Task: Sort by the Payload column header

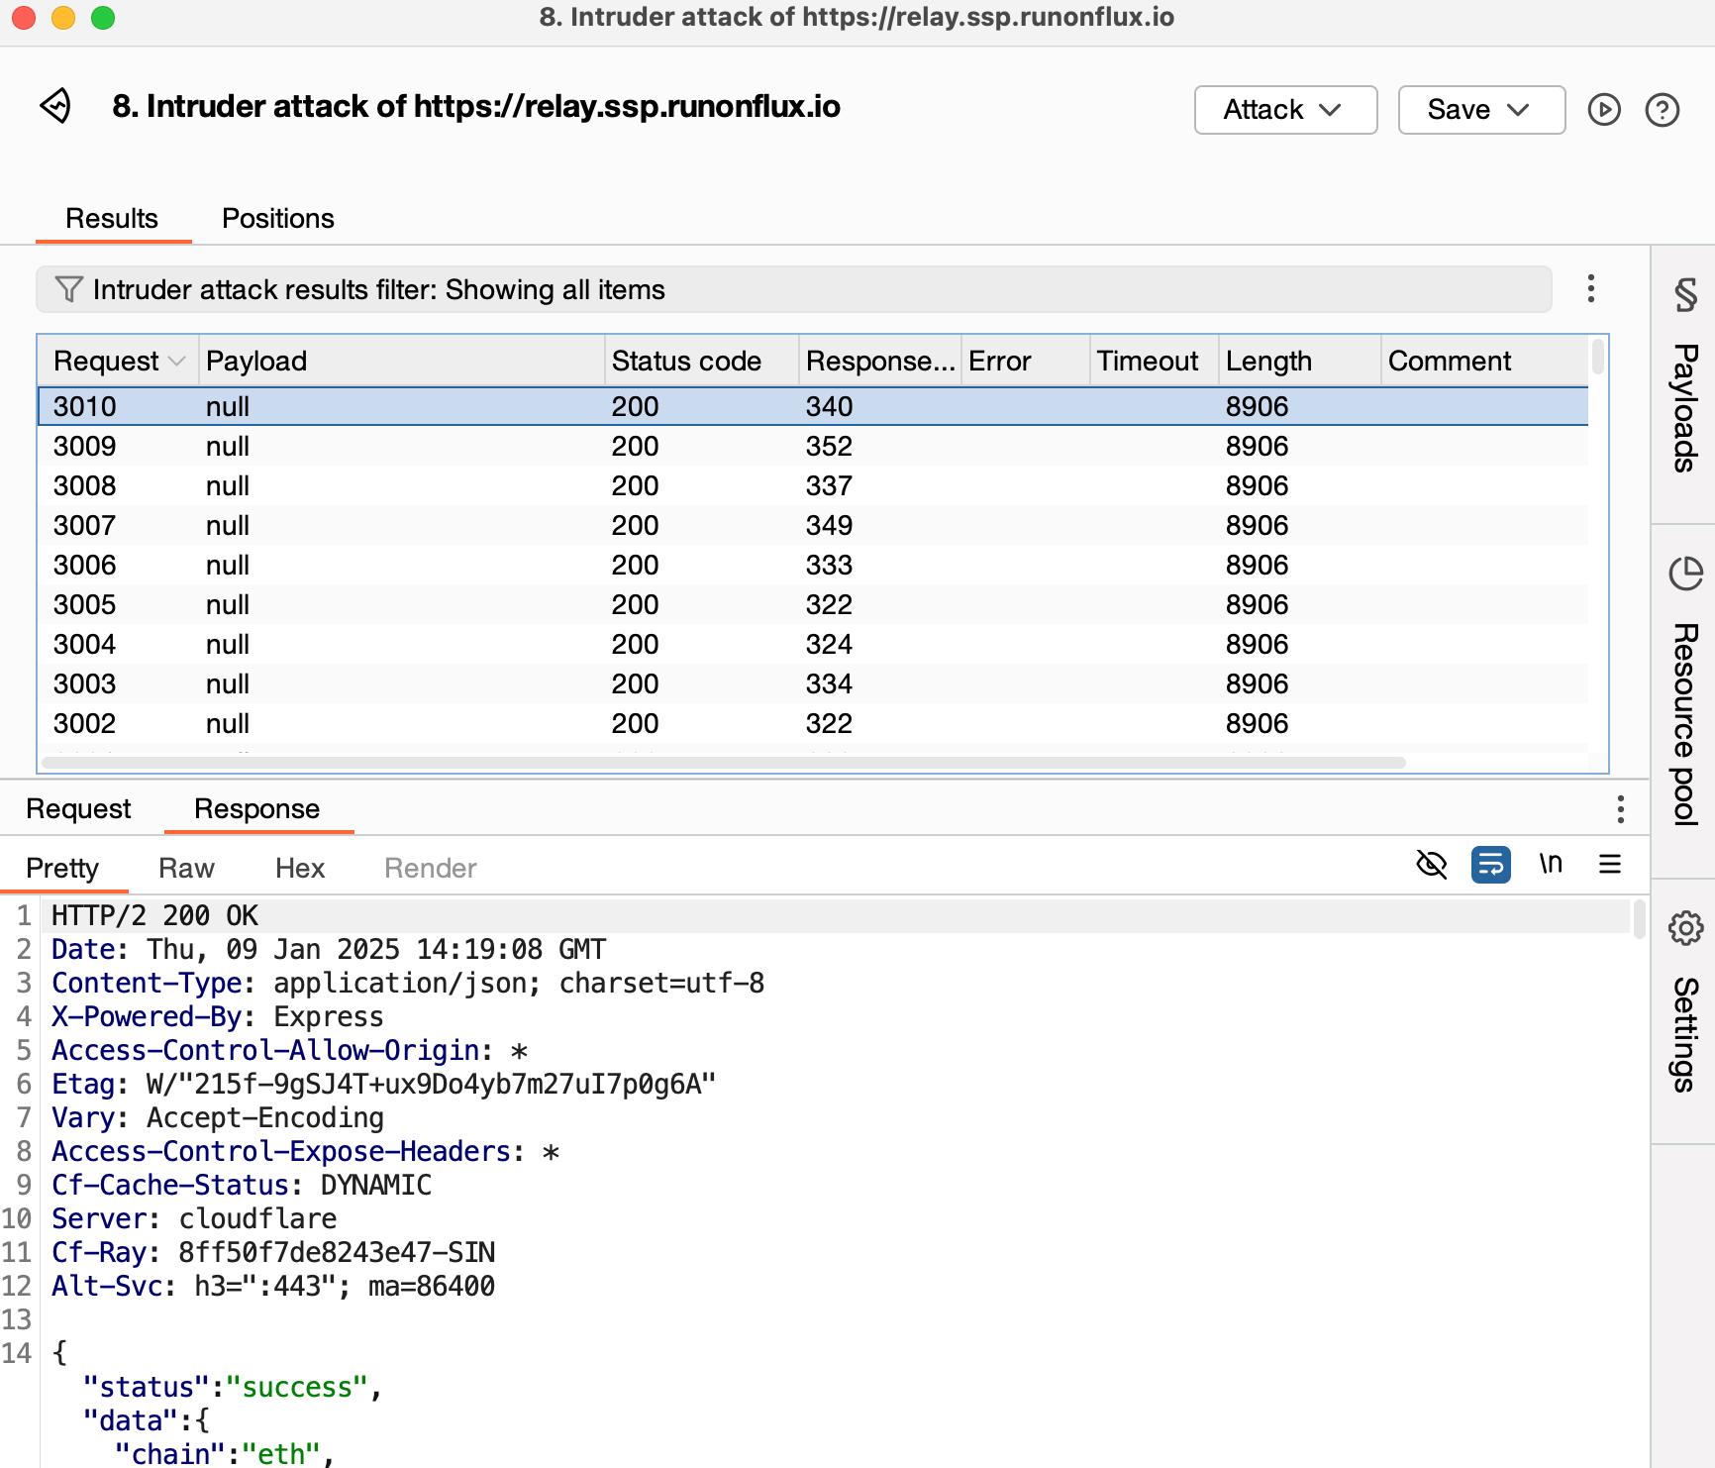Action: point(401,361)
